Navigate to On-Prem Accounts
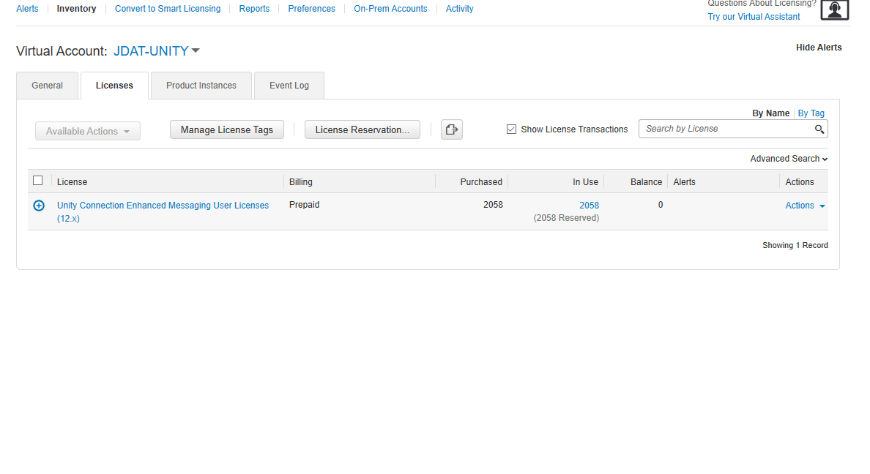 390,8
